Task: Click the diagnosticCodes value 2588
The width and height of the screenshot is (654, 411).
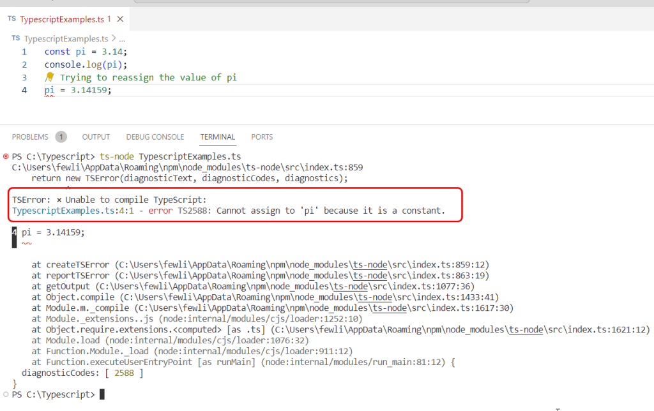Action: (x=125, y=373)
